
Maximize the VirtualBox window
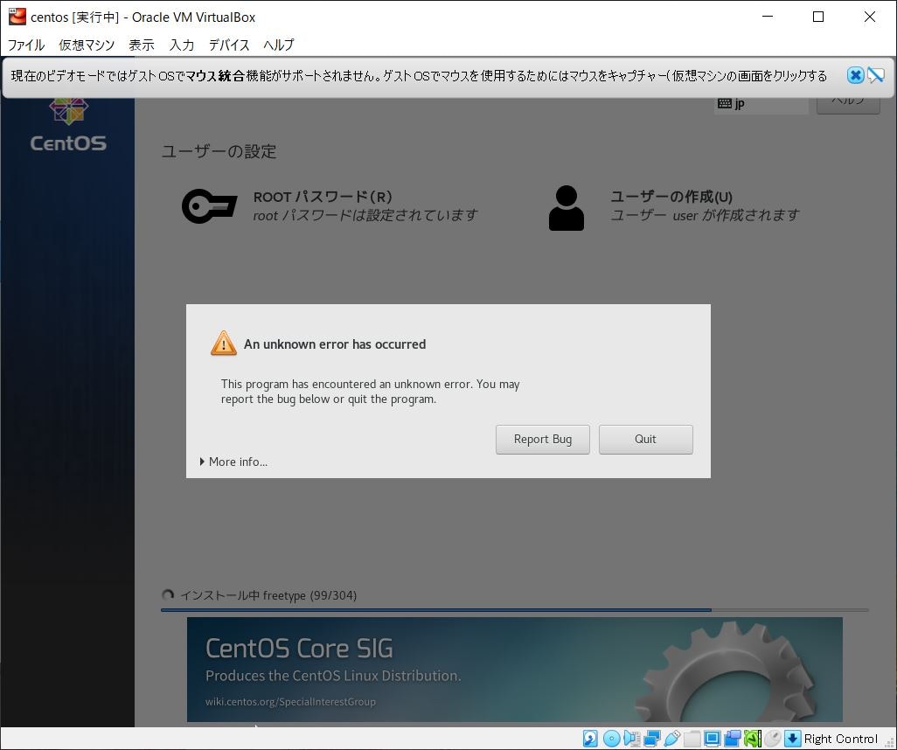point(818,17)
